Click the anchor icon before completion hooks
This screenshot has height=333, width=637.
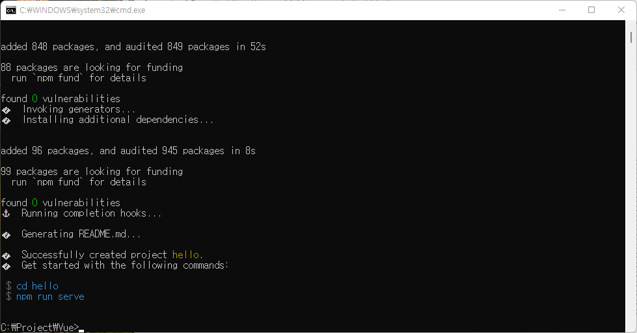(x=7, y=213)
